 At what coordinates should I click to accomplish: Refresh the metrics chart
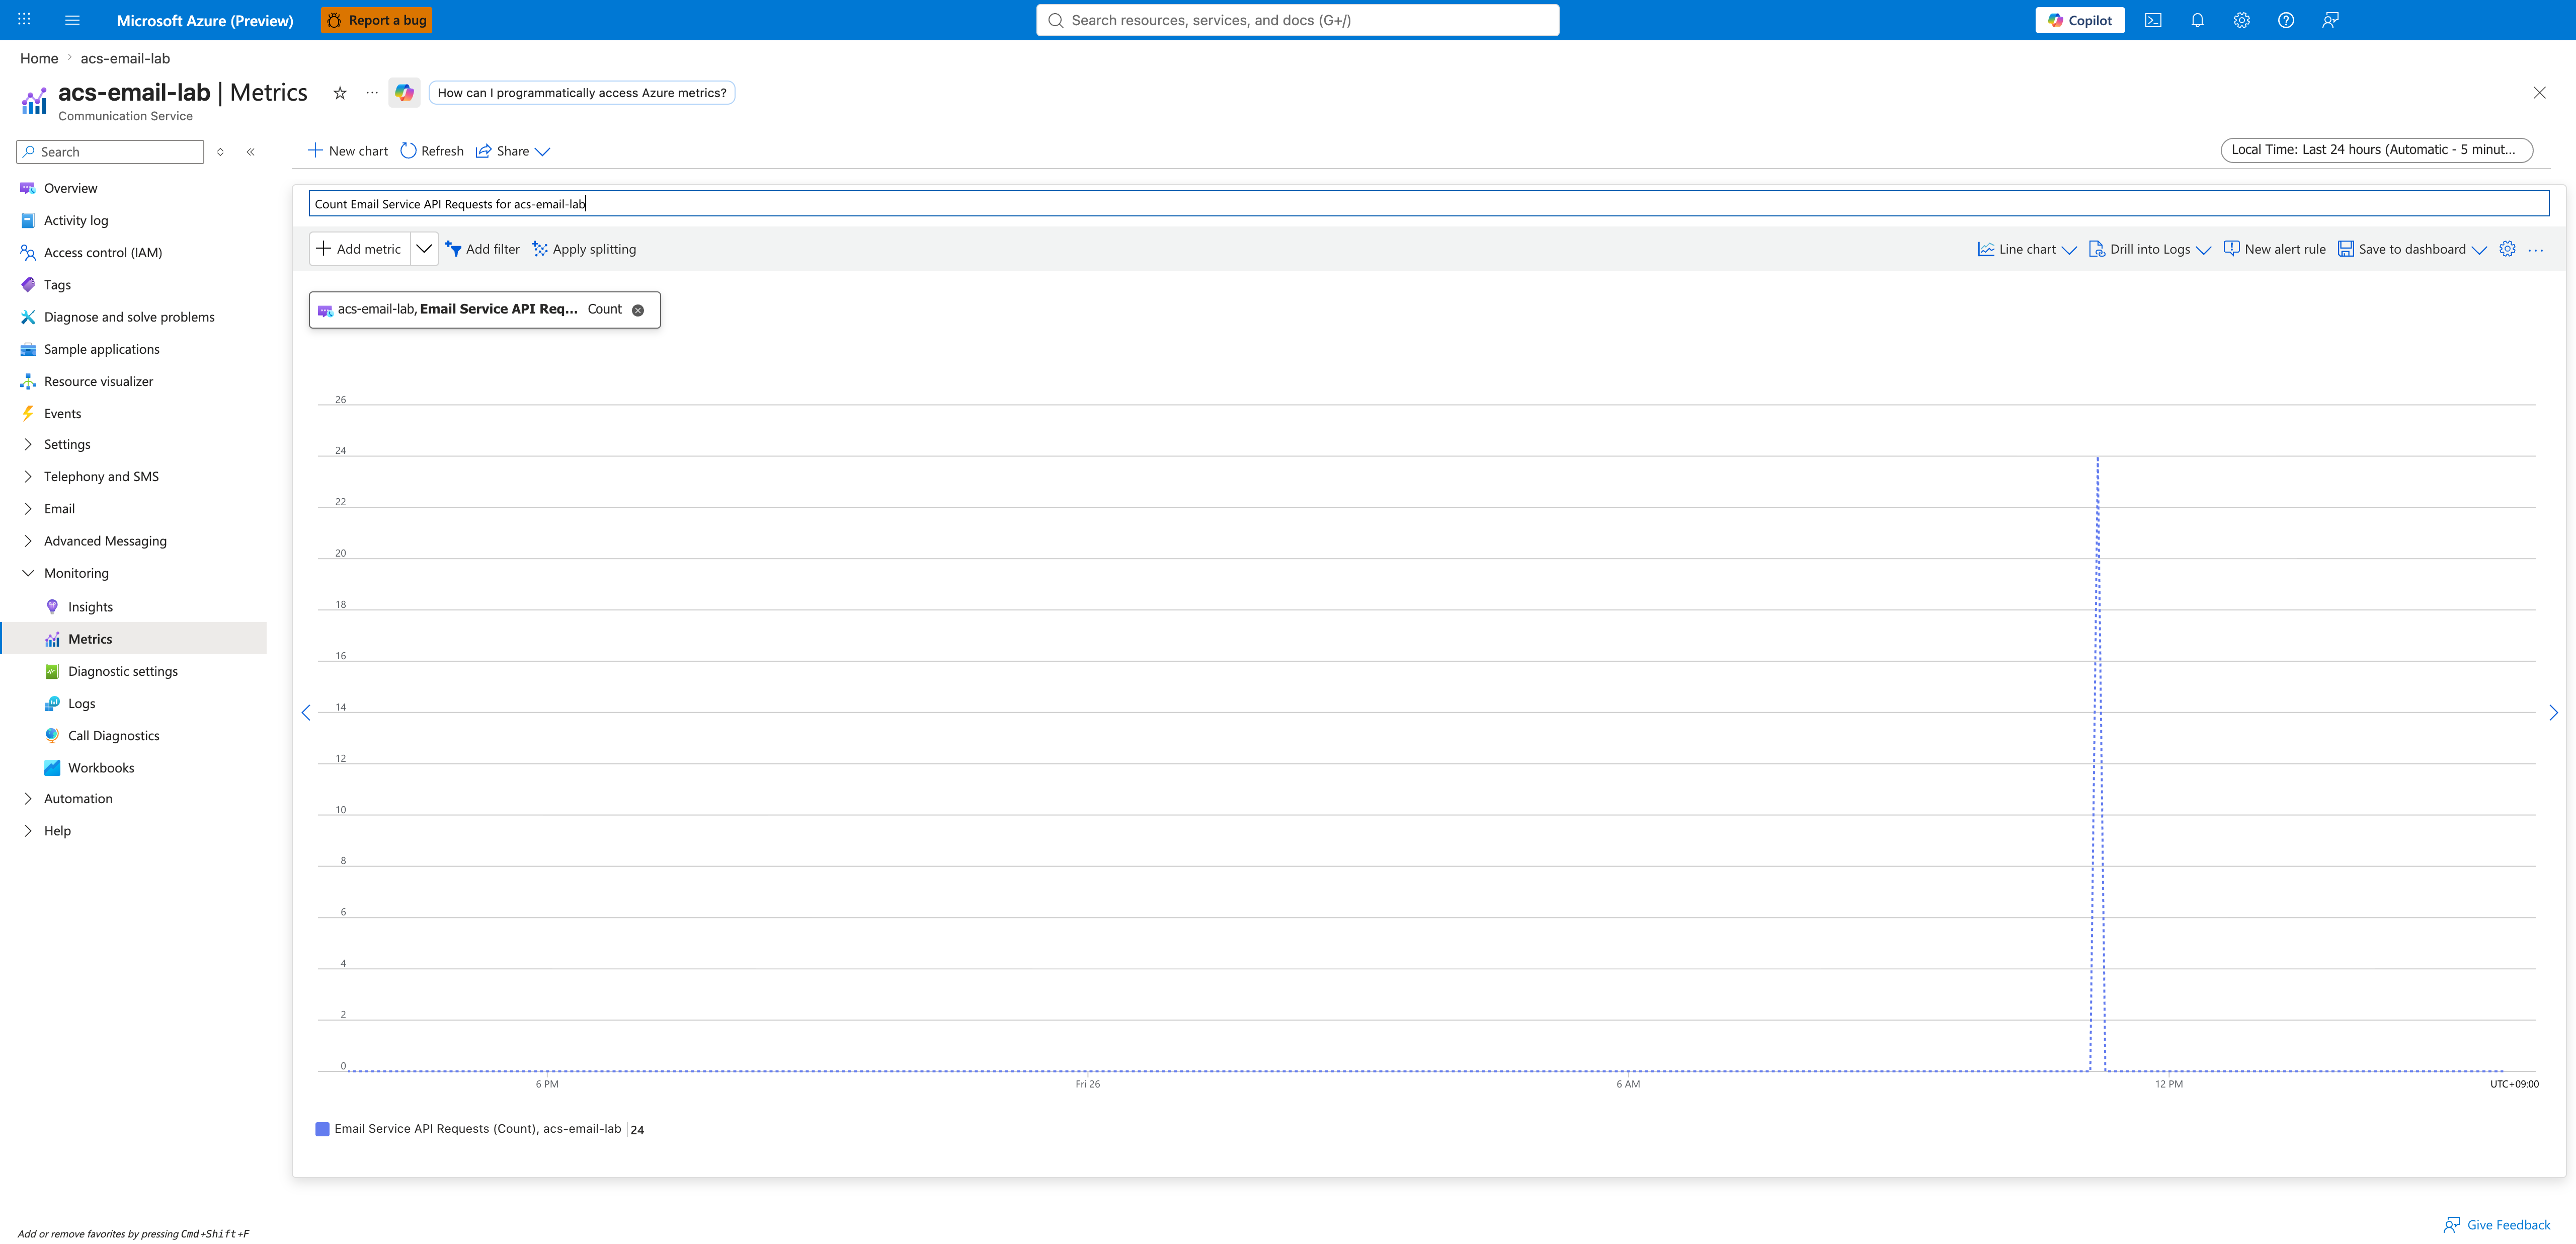point(432,151)
